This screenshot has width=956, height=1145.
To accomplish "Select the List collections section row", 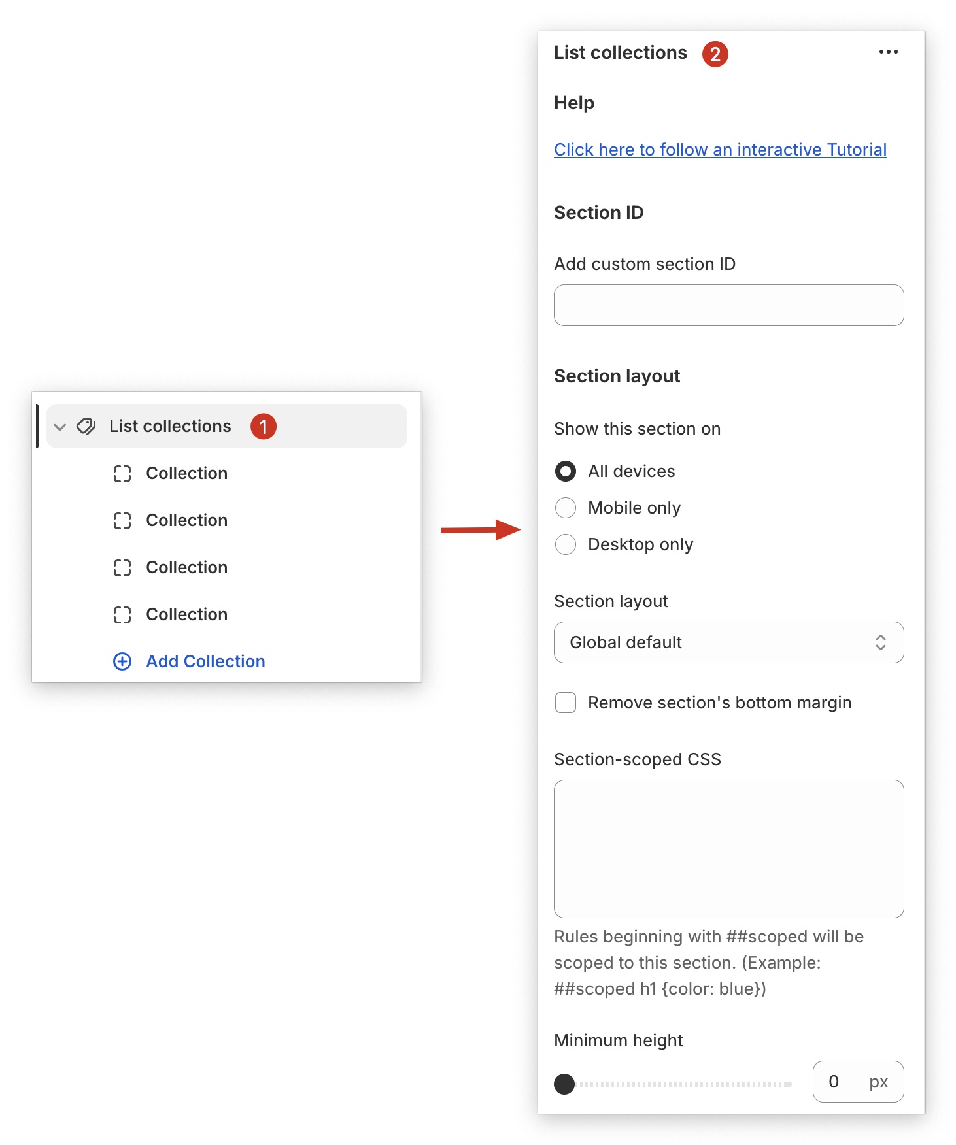I will point(170,426).
